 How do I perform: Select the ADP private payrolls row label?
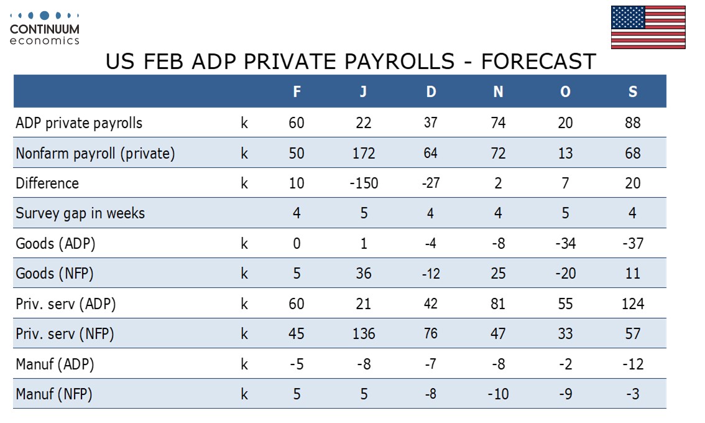79,123
